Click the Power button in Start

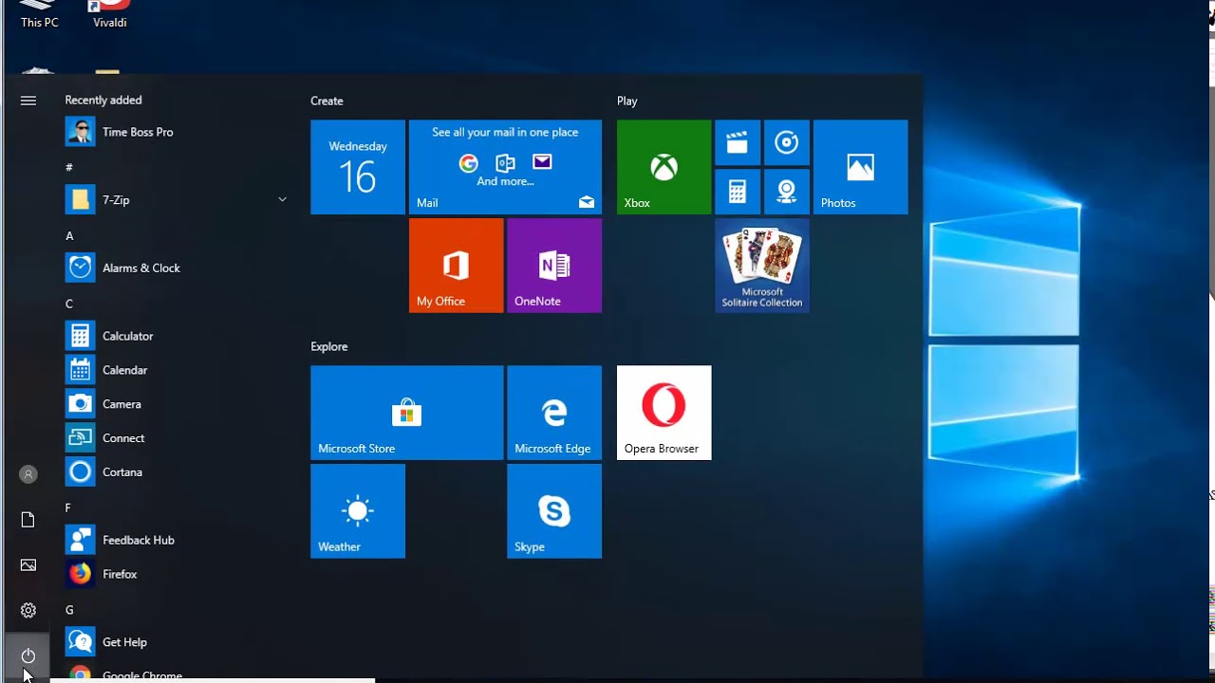(x=28, y=656)
